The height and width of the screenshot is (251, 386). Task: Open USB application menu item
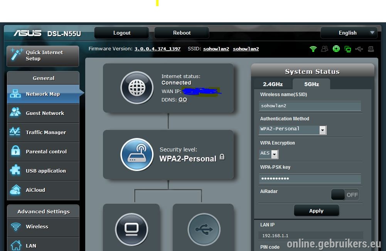43,171
